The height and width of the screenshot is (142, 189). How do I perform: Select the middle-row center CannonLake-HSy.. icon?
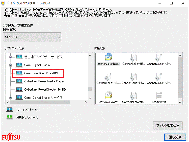pos(133,77)
